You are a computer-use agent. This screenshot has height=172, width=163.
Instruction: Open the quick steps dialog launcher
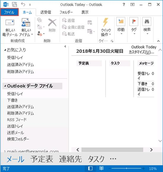coord(112,41)
